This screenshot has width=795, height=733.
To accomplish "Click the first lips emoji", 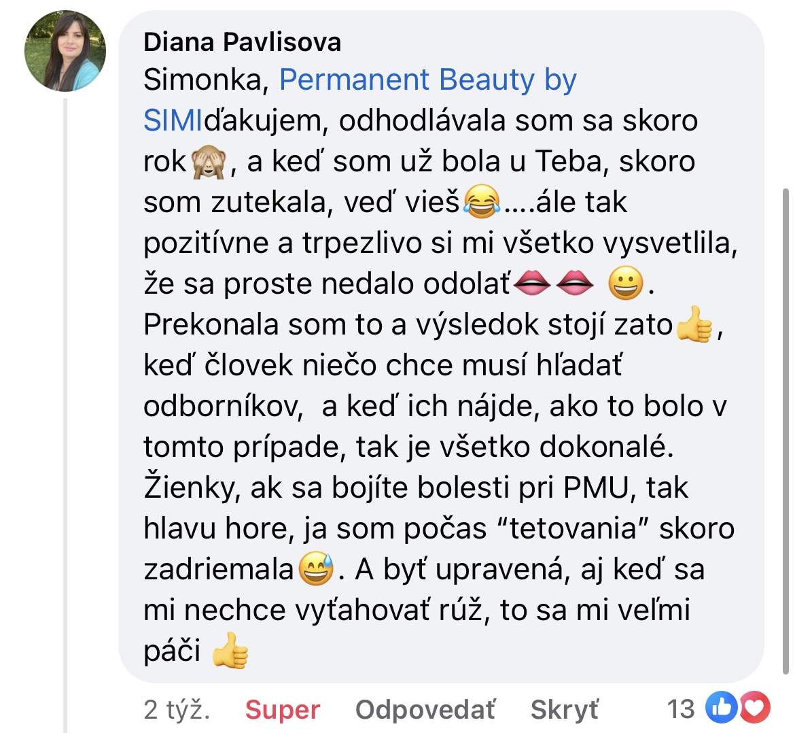I will [x=532, y=283].
